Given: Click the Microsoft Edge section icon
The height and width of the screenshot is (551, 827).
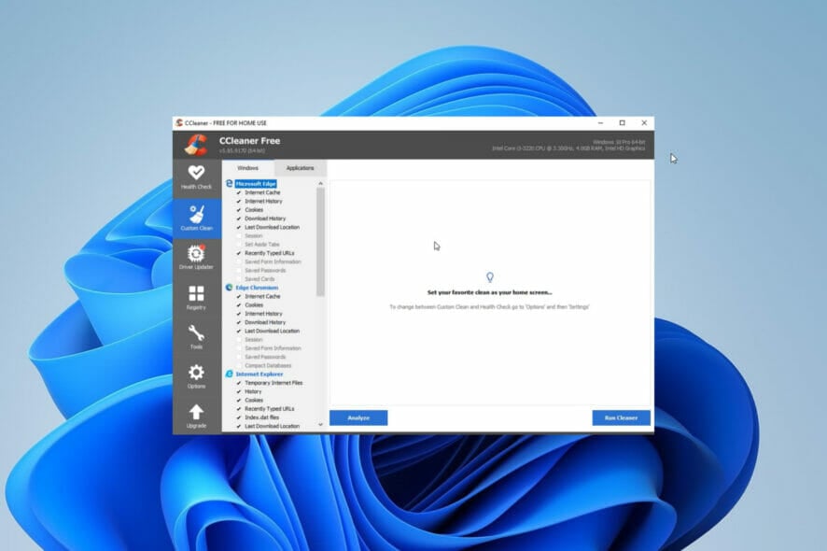Looking at the screenshot, I should 229,184.
